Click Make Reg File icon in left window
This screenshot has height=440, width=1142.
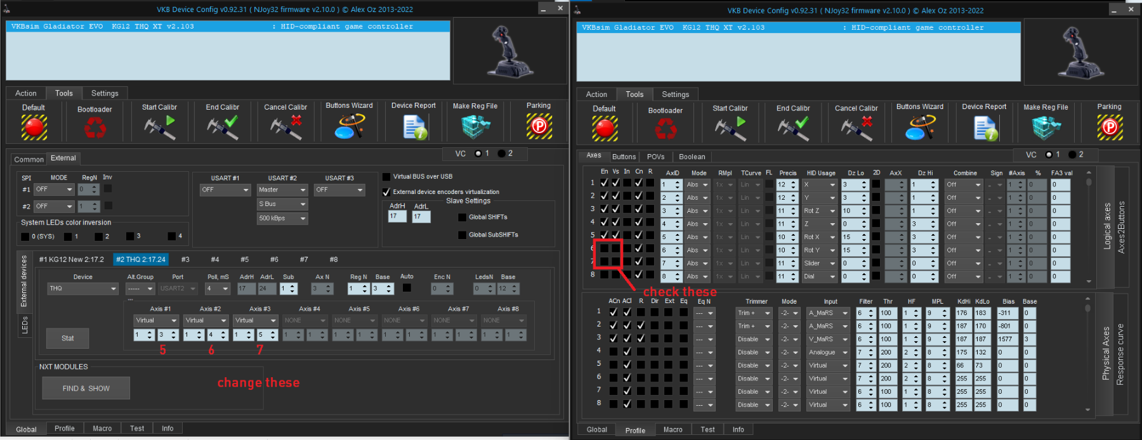tap(475, 127)
